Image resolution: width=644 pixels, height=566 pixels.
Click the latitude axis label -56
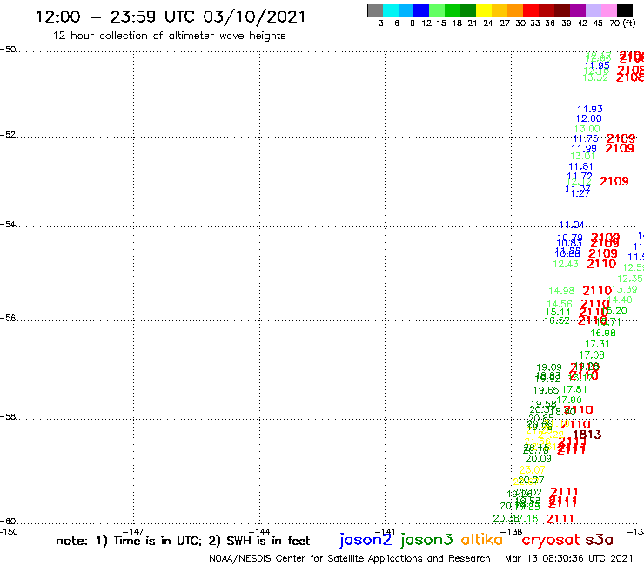click(8, 318)
